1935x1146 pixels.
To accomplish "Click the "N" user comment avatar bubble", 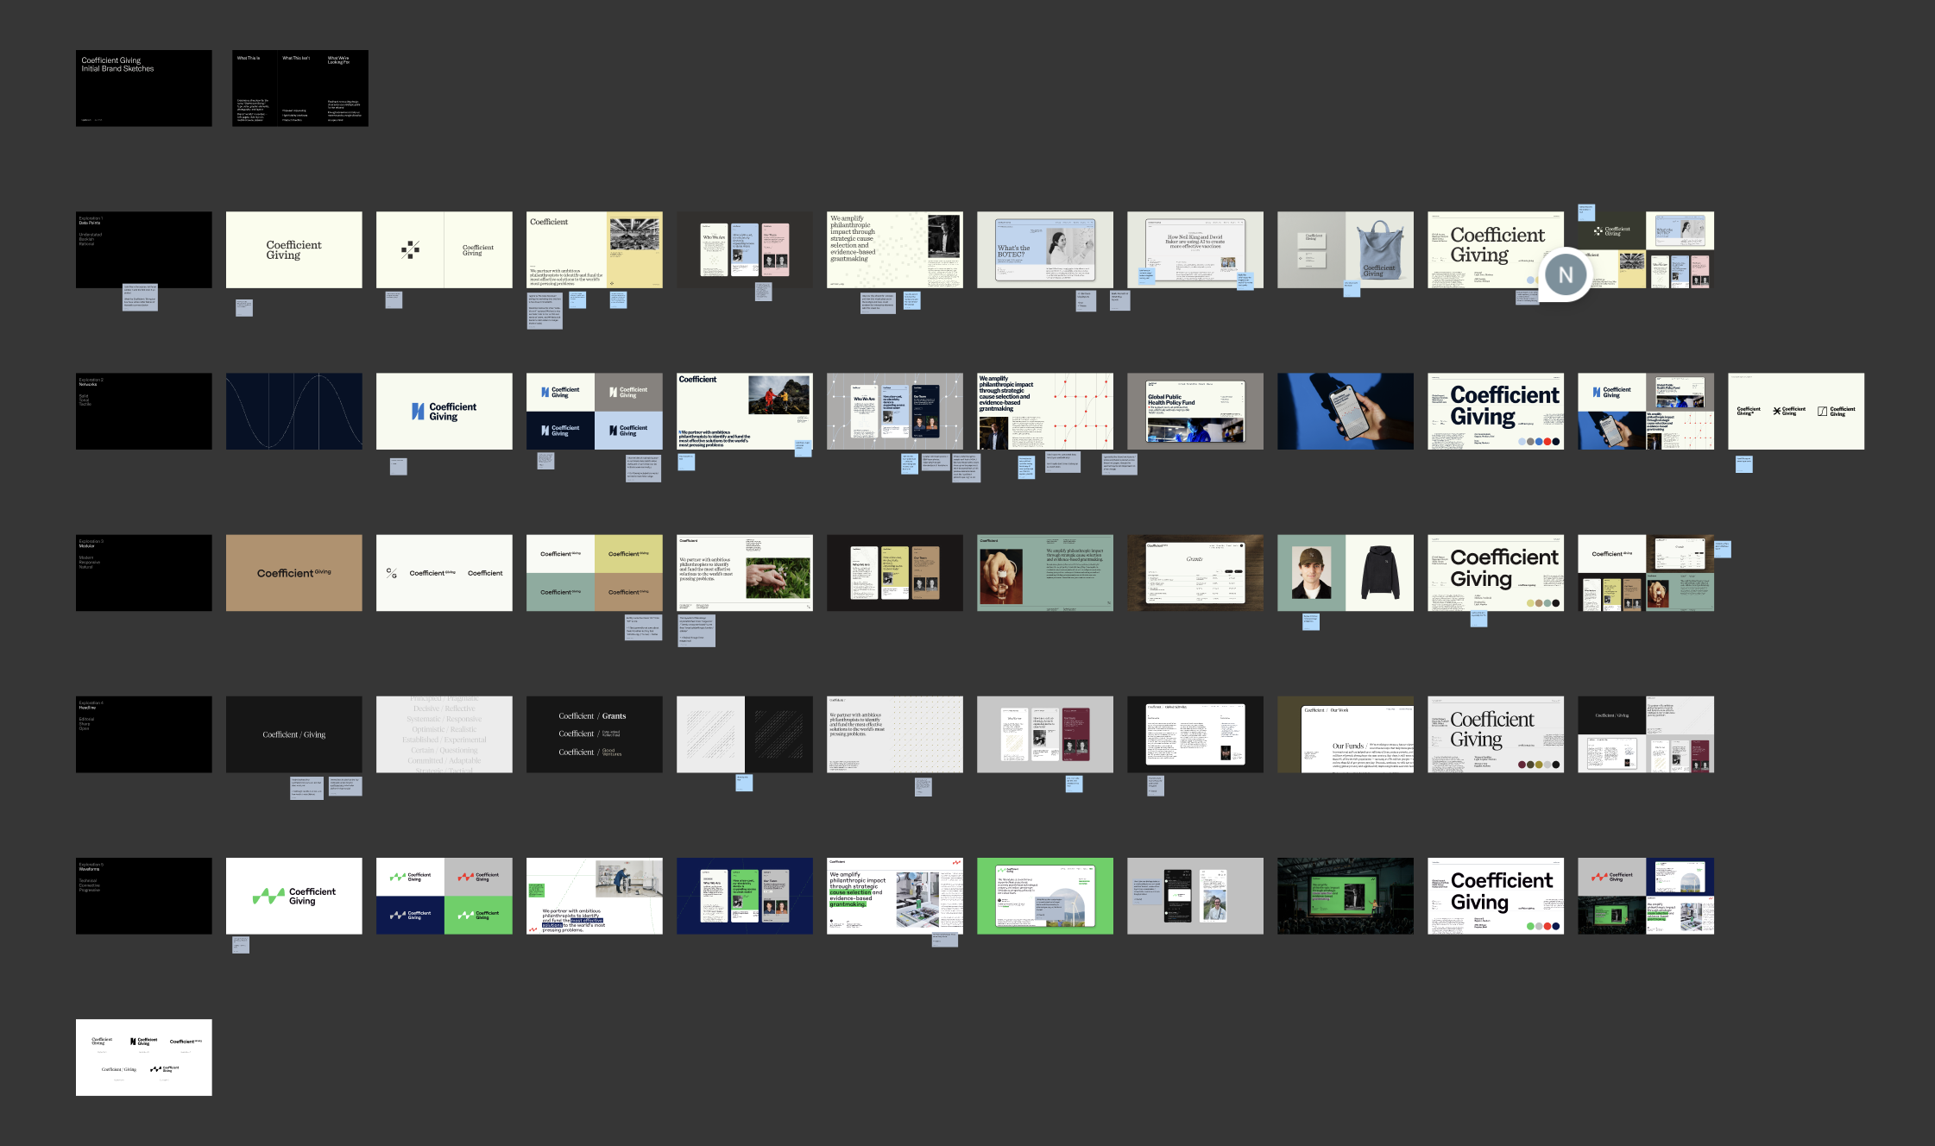I will (1565, 274).
